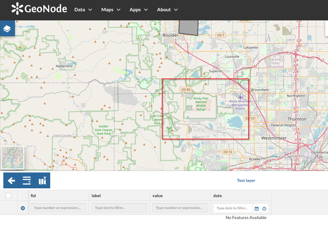328x237 pixels.
Task: Click the Westminster label on map
Action: pos(274,138)
